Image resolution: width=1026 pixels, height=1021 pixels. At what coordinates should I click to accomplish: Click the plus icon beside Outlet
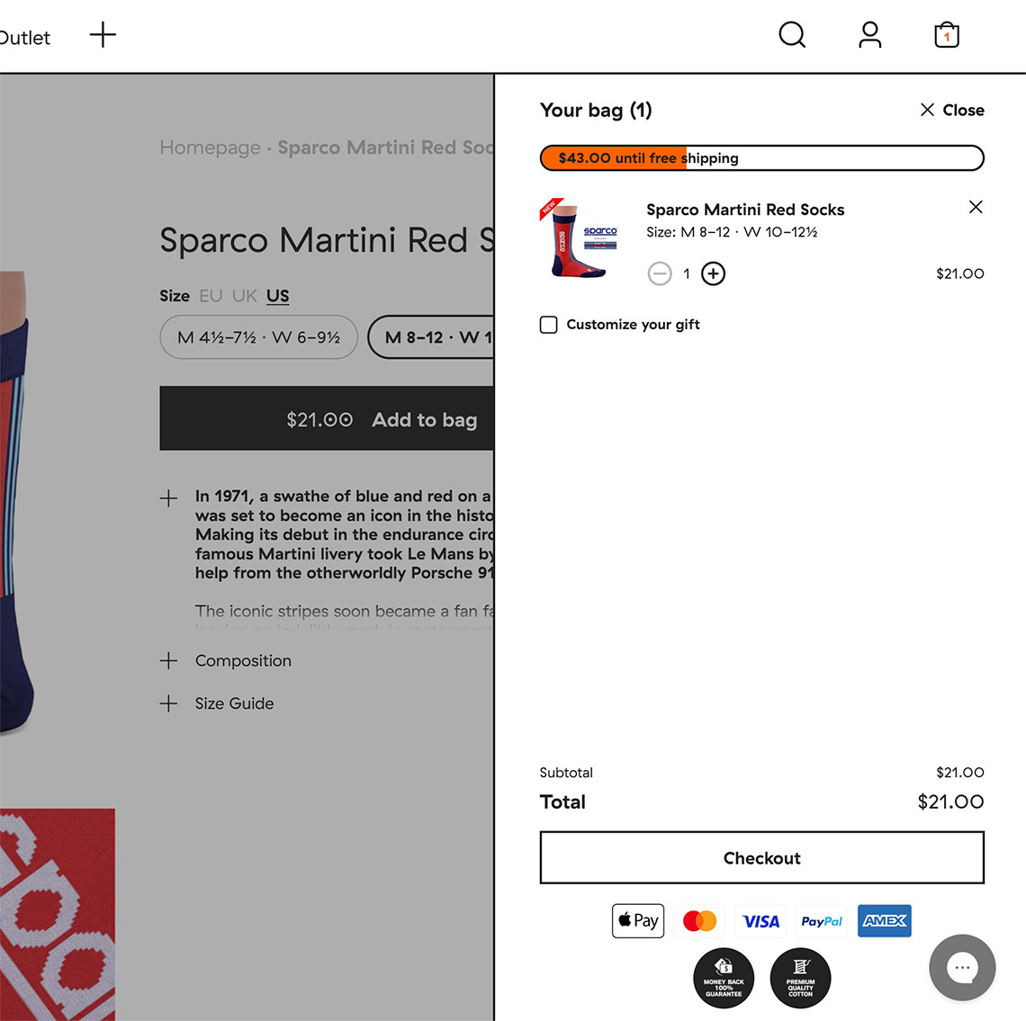tap(103, 35)
